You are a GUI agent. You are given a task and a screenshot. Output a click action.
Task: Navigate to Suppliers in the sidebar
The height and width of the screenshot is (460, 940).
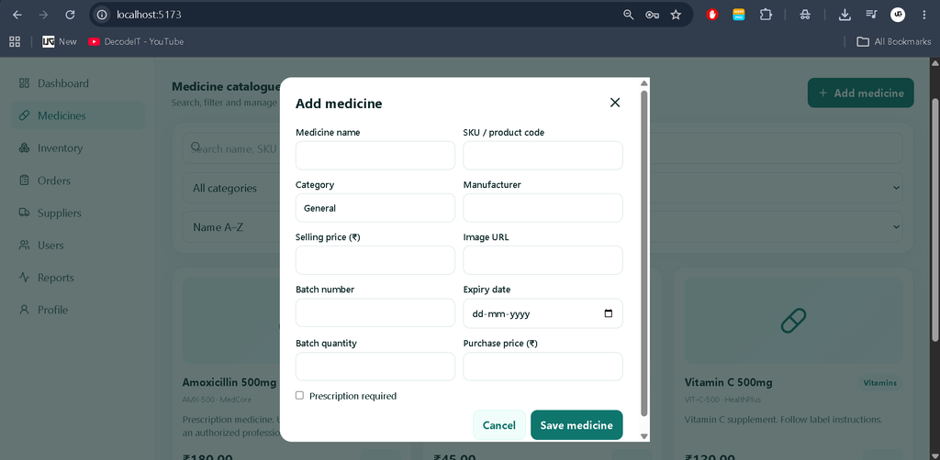(77, 213)
